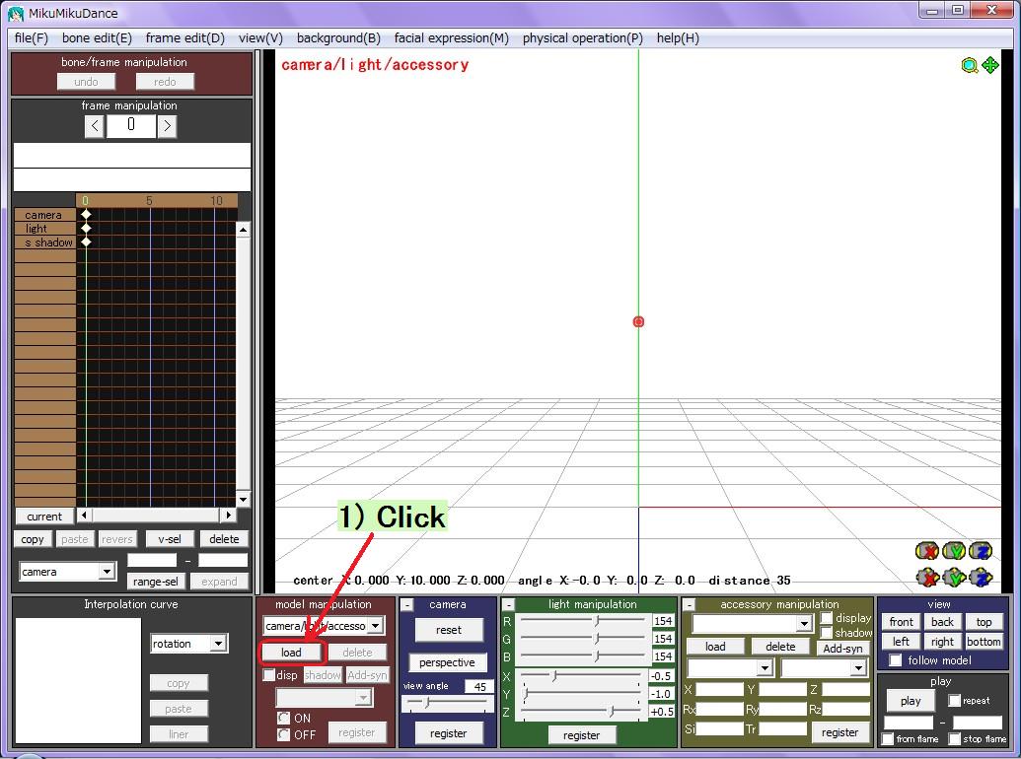Click the copy button under timeline

pos(32,538)
